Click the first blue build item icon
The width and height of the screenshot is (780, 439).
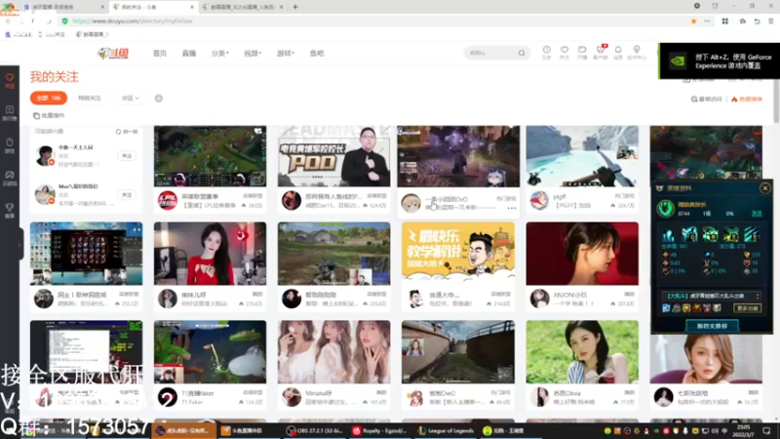[666, 308]
